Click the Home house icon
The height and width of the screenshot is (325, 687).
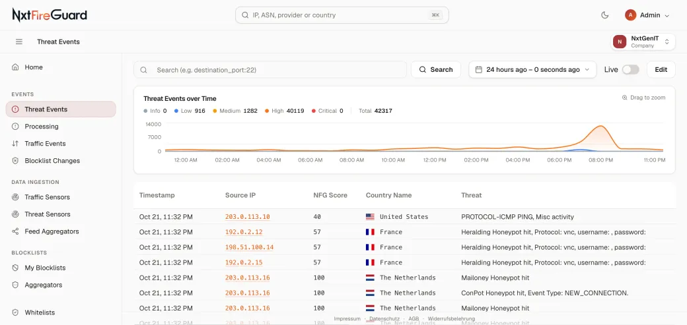[15, 67]
